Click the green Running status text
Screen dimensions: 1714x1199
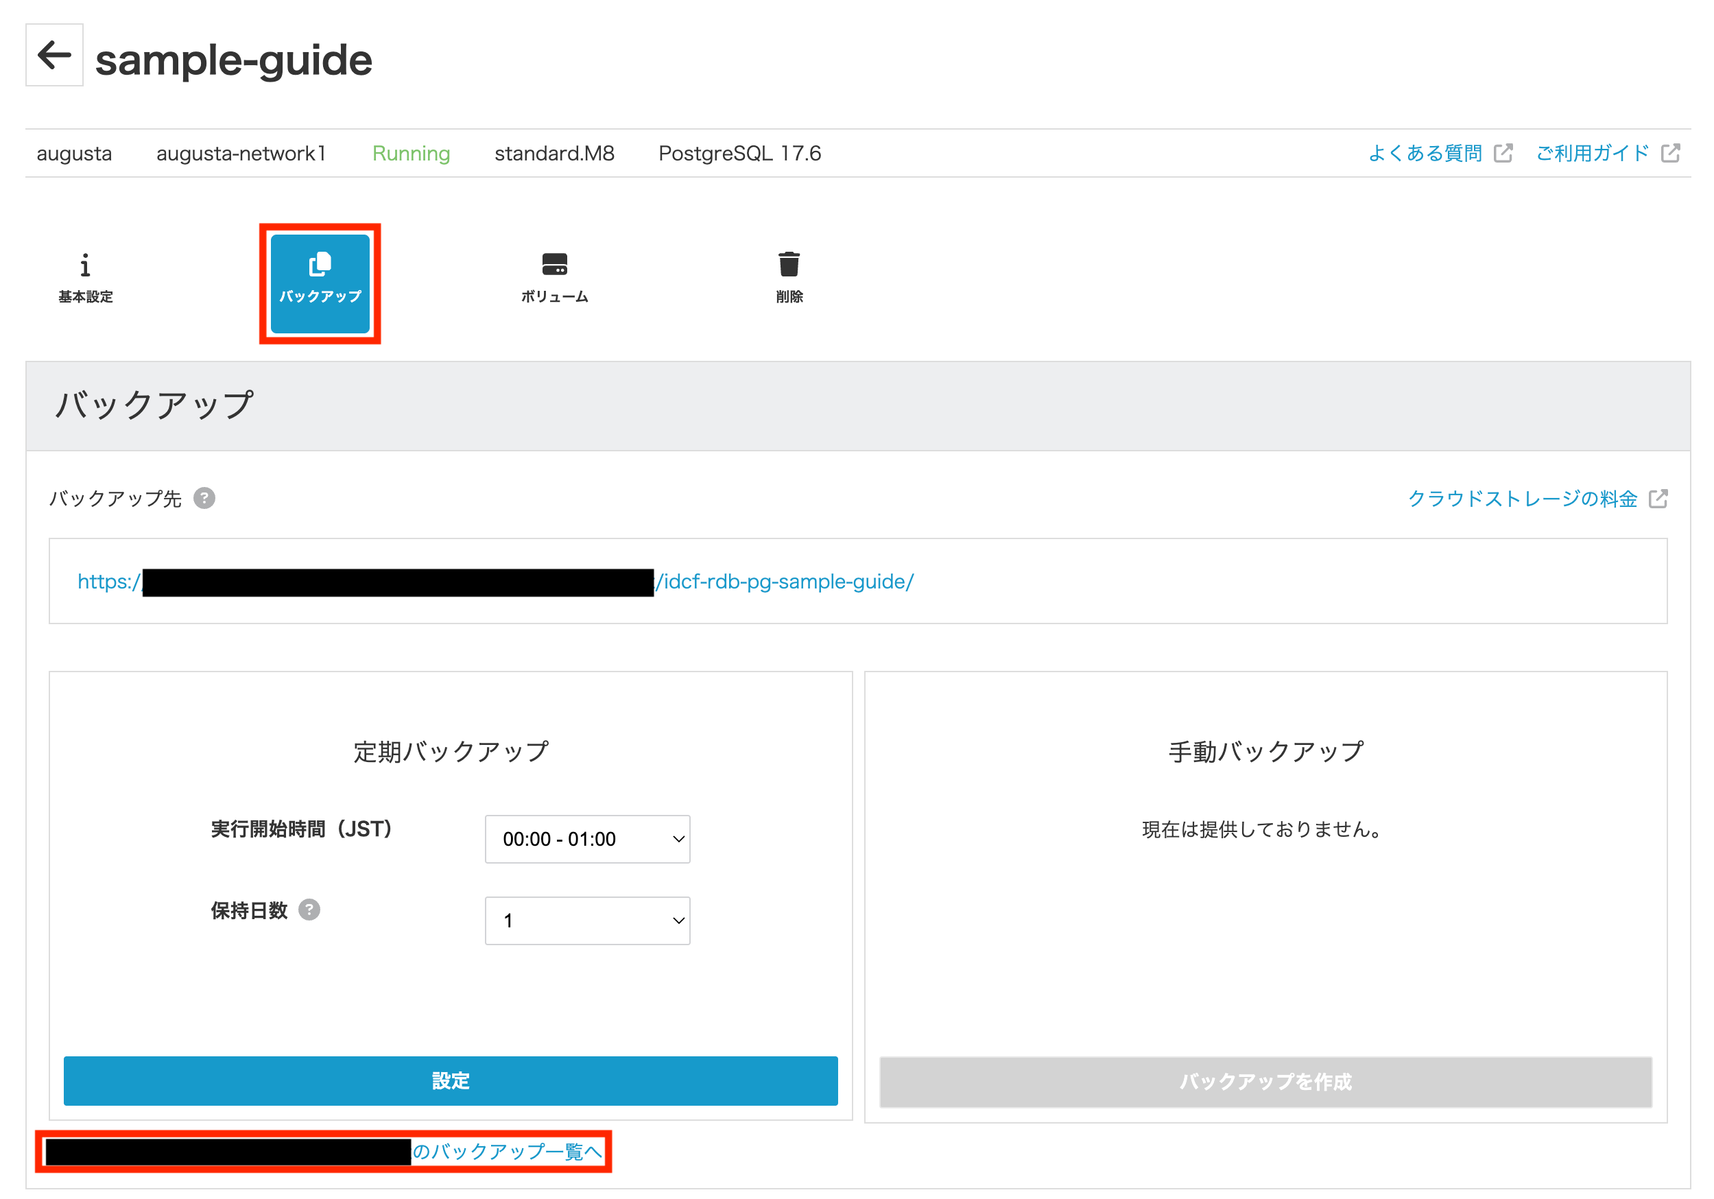tap(411, 153)
